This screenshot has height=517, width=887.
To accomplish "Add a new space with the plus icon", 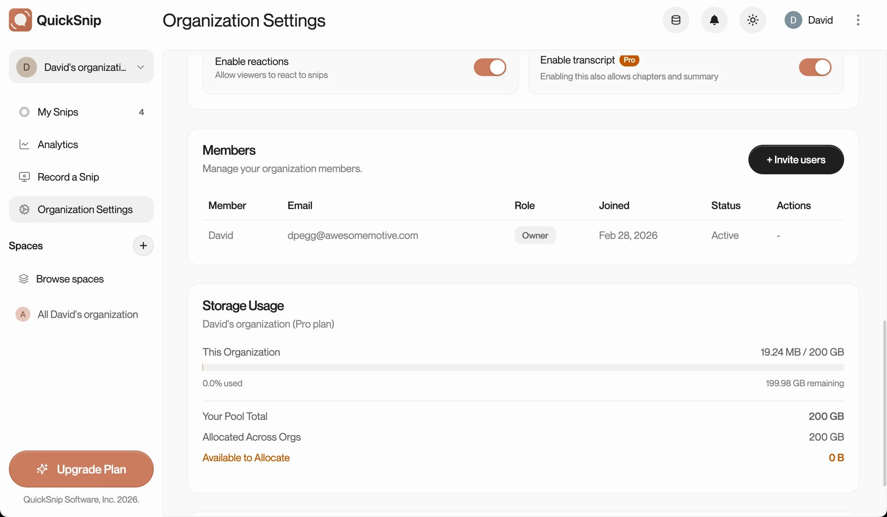I will (143, 245).
